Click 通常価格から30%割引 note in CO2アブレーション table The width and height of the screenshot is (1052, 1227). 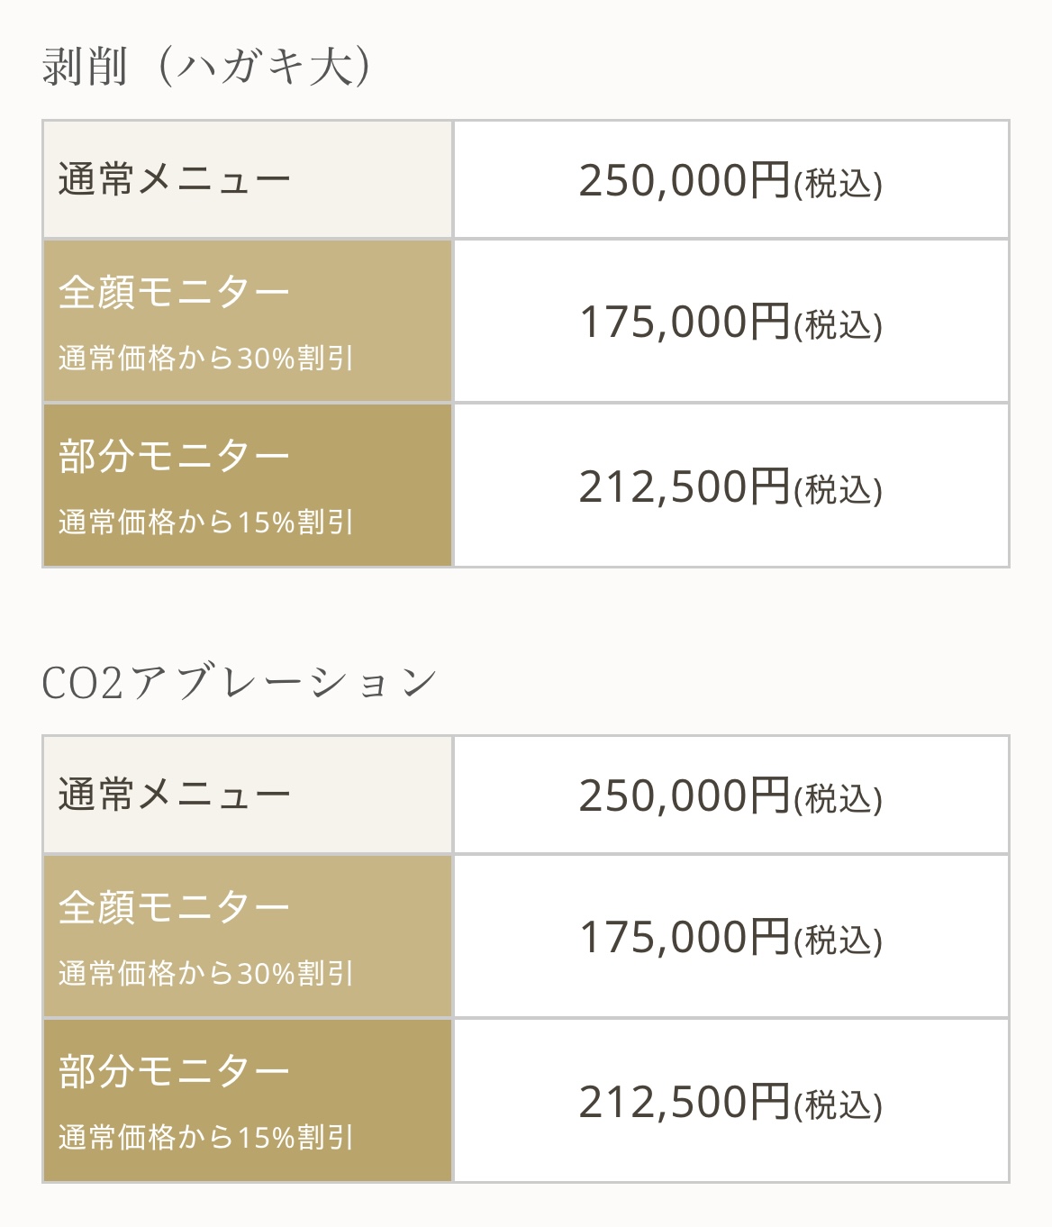pos(206,974)
